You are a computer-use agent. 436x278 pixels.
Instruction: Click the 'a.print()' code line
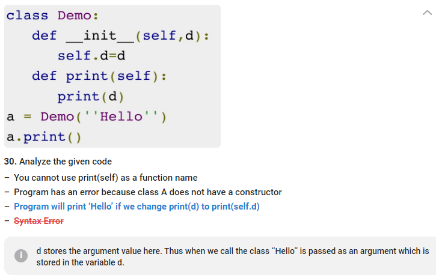click(44, 137)
